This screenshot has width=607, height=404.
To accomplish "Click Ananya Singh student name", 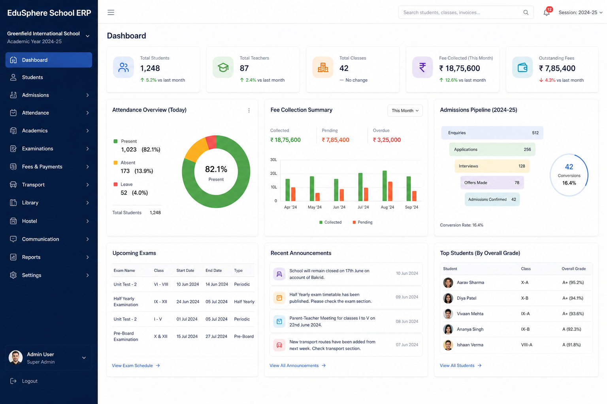I will pos(470,329).
